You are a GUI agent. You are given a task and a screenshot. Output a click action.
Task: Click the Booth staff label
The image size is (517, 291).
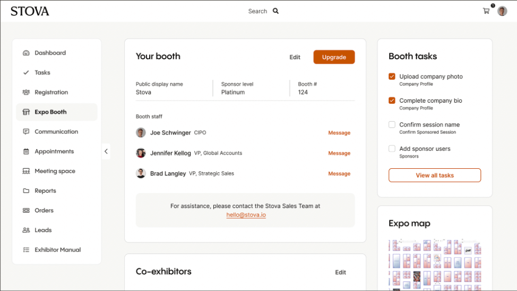[149, 116]
